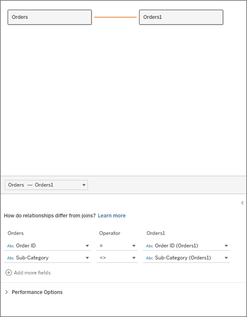
Task: Click the 'How do relationships differ from joins?' text
Action: pos(50,216)
